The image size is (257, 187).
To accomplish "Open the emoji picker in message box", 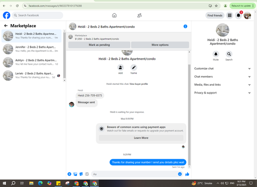I will click(180, 174).
